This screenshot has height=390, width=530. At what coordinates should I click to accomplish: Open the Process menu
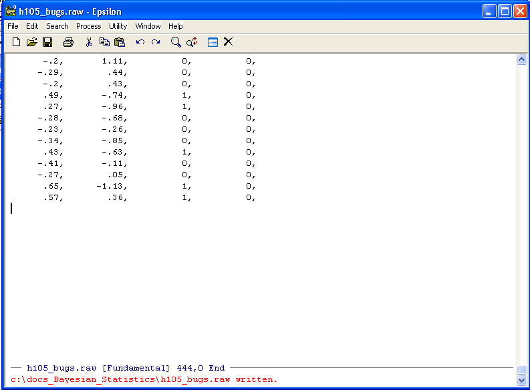pos(88,26)
